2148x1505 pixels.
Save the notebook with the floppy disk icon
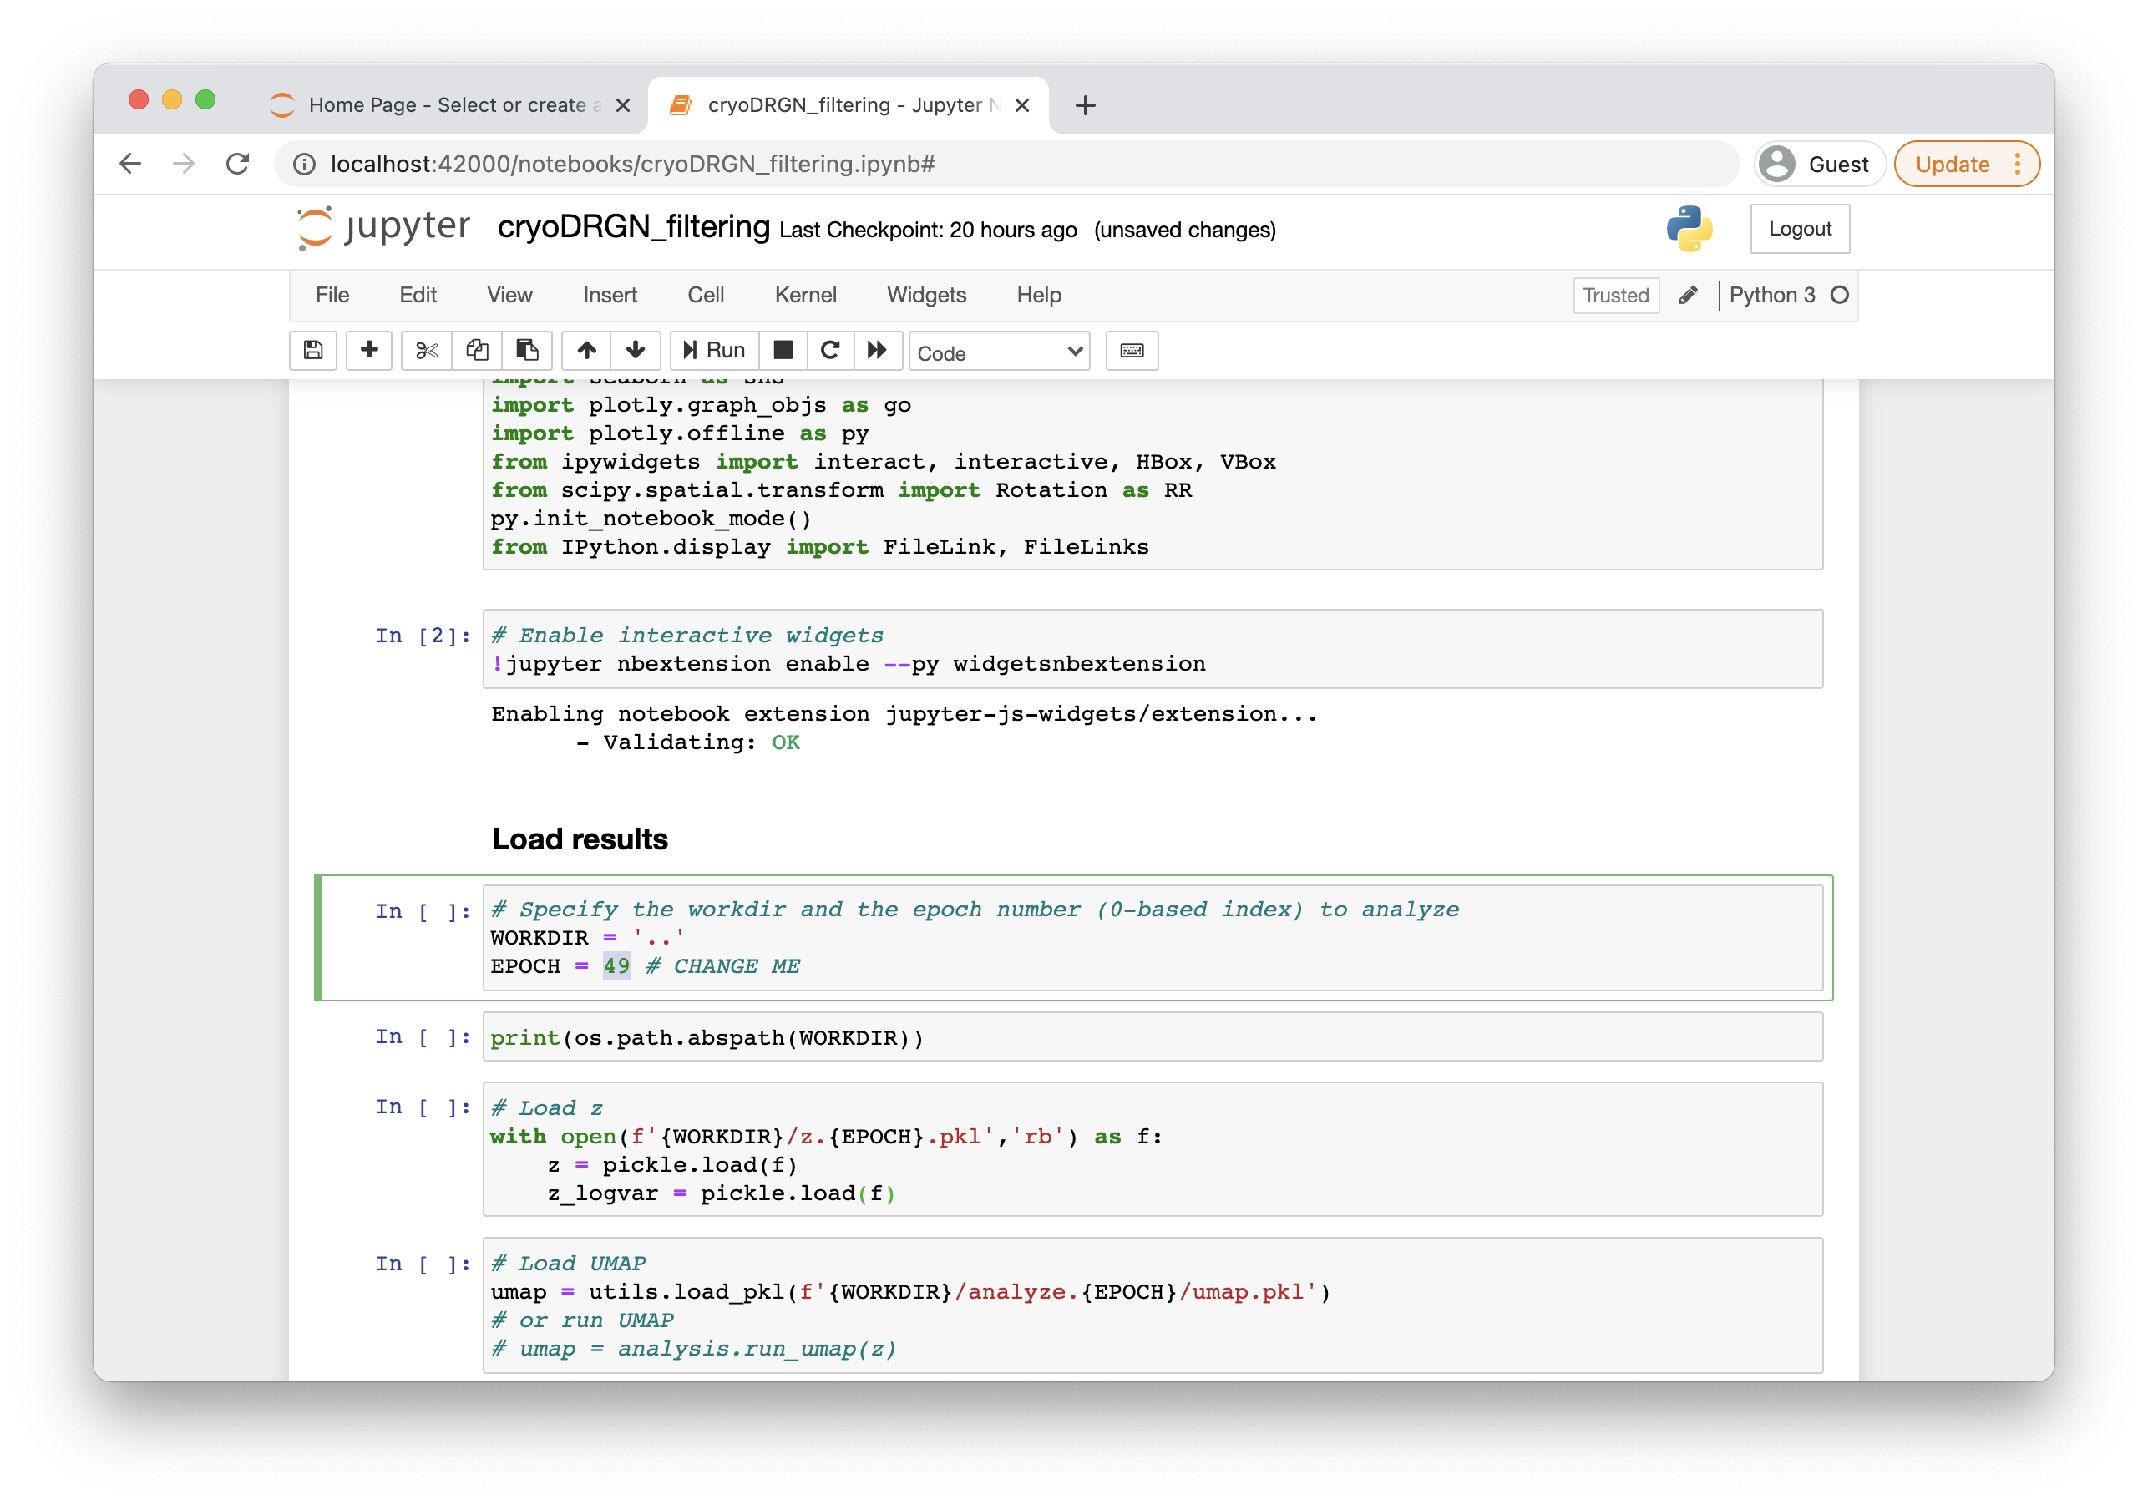(x=312, y=351)
